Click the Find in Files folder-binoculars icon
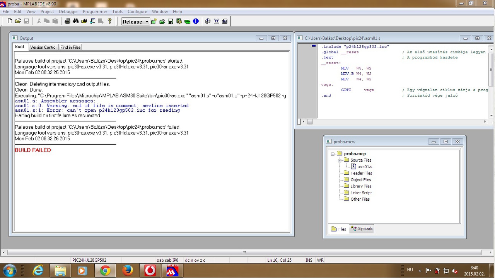Screen dimensions: 495x278 click(84, 21)
